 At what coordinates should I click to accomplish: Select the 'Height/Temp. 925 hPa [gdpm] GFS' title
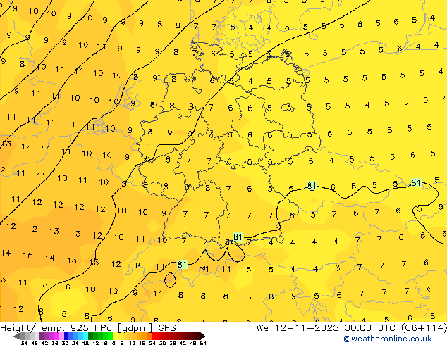(x=88, y=328)
